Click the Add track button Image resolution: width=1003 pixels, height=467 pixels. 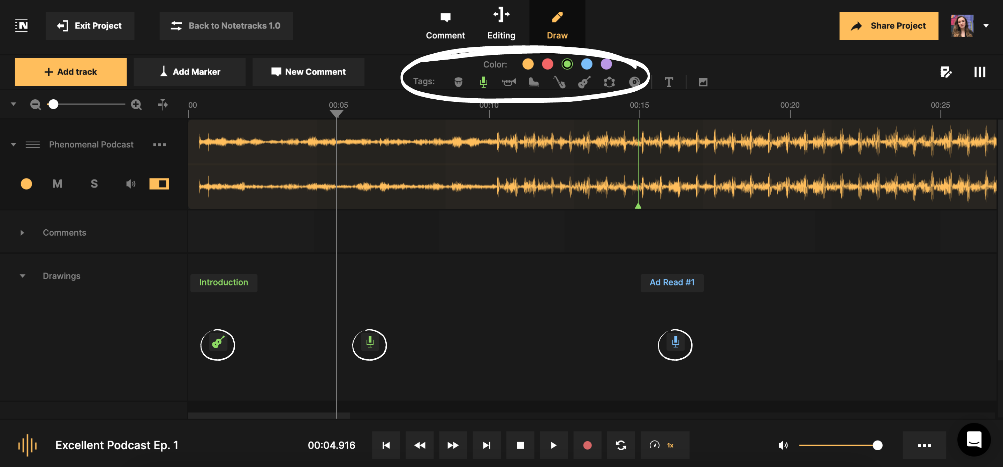pyautogui.click(x=70, y=71)
